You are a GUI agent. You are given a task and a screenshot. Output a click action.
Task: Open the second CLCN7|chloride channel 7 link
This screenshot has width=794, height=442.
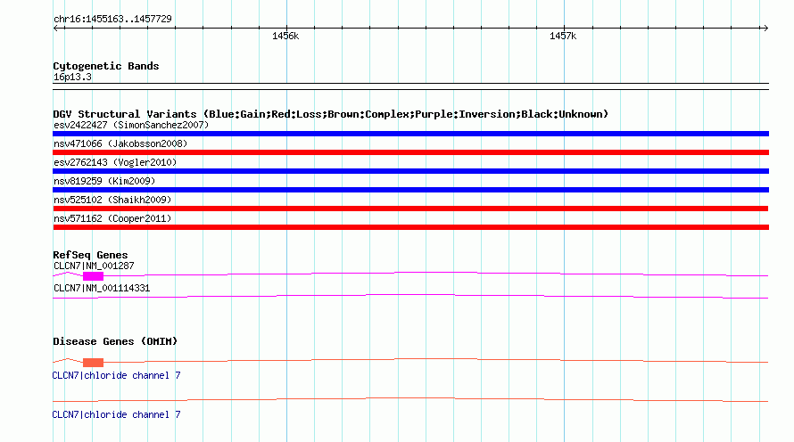[x=117, y=414]
